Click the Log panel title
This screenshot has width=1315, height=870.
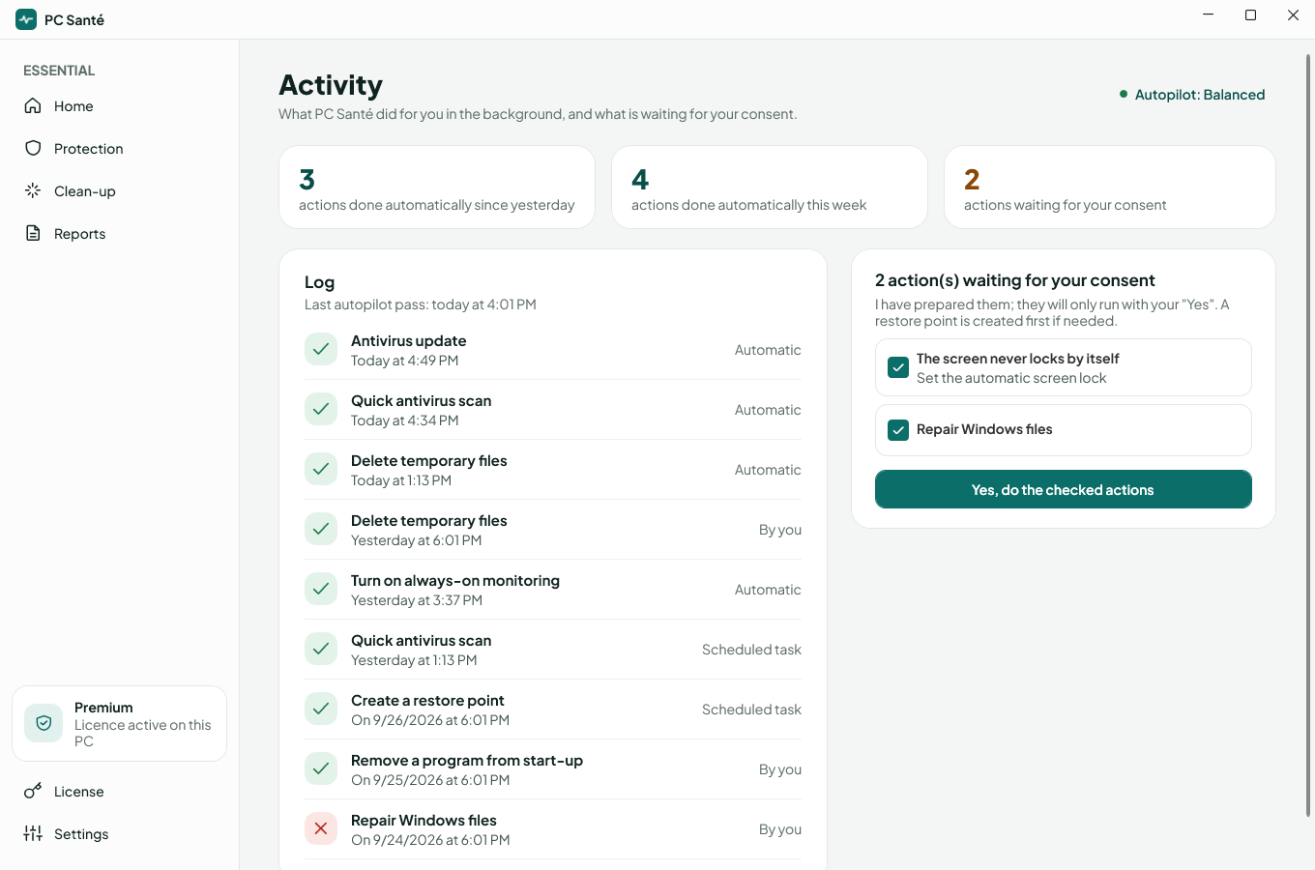319,282
